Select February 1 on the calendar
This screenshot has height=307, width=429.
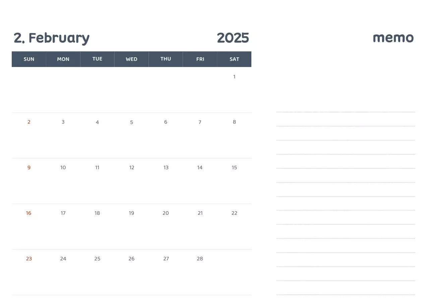pyautogui.click(x=234, y=77)
